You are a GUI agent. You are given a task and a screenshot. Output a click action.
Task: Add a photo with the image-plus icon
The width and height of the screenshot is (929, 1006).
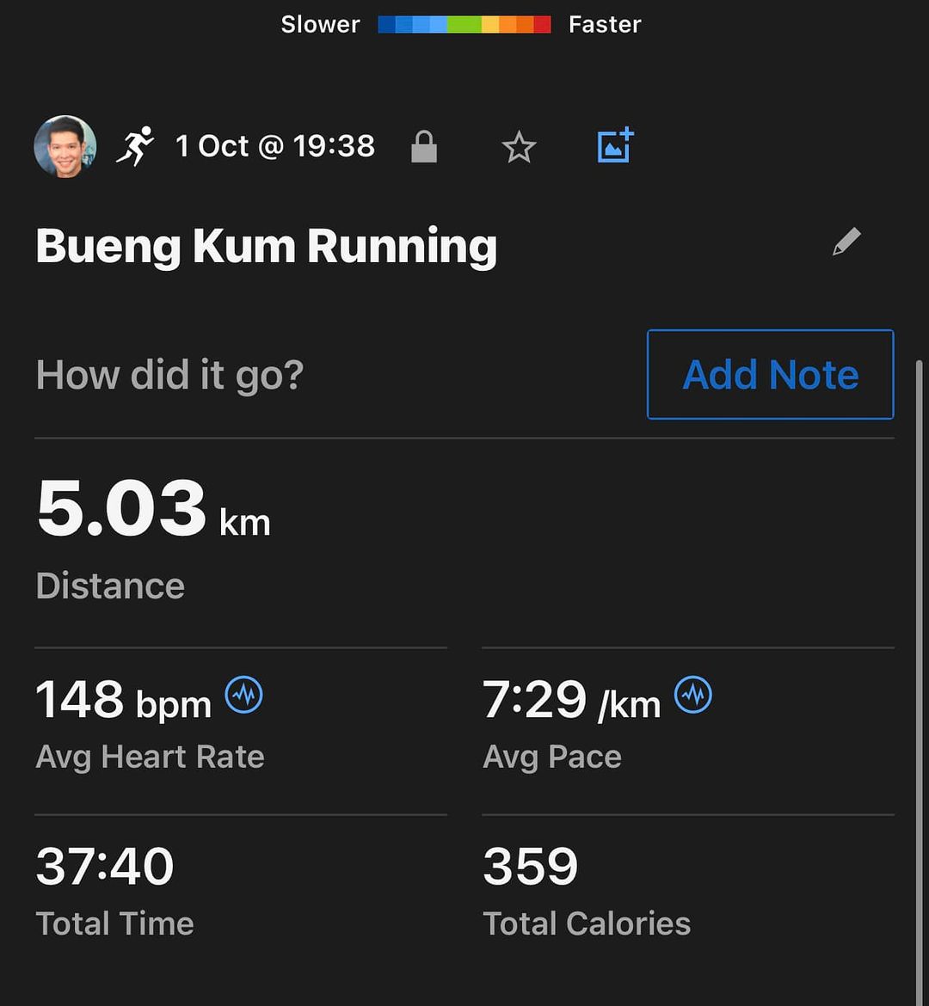[615, 145]
